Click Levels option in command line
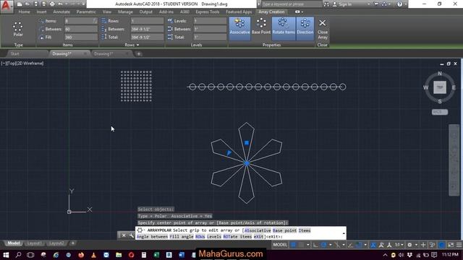The image size is (463, 260). click(214, 237)
